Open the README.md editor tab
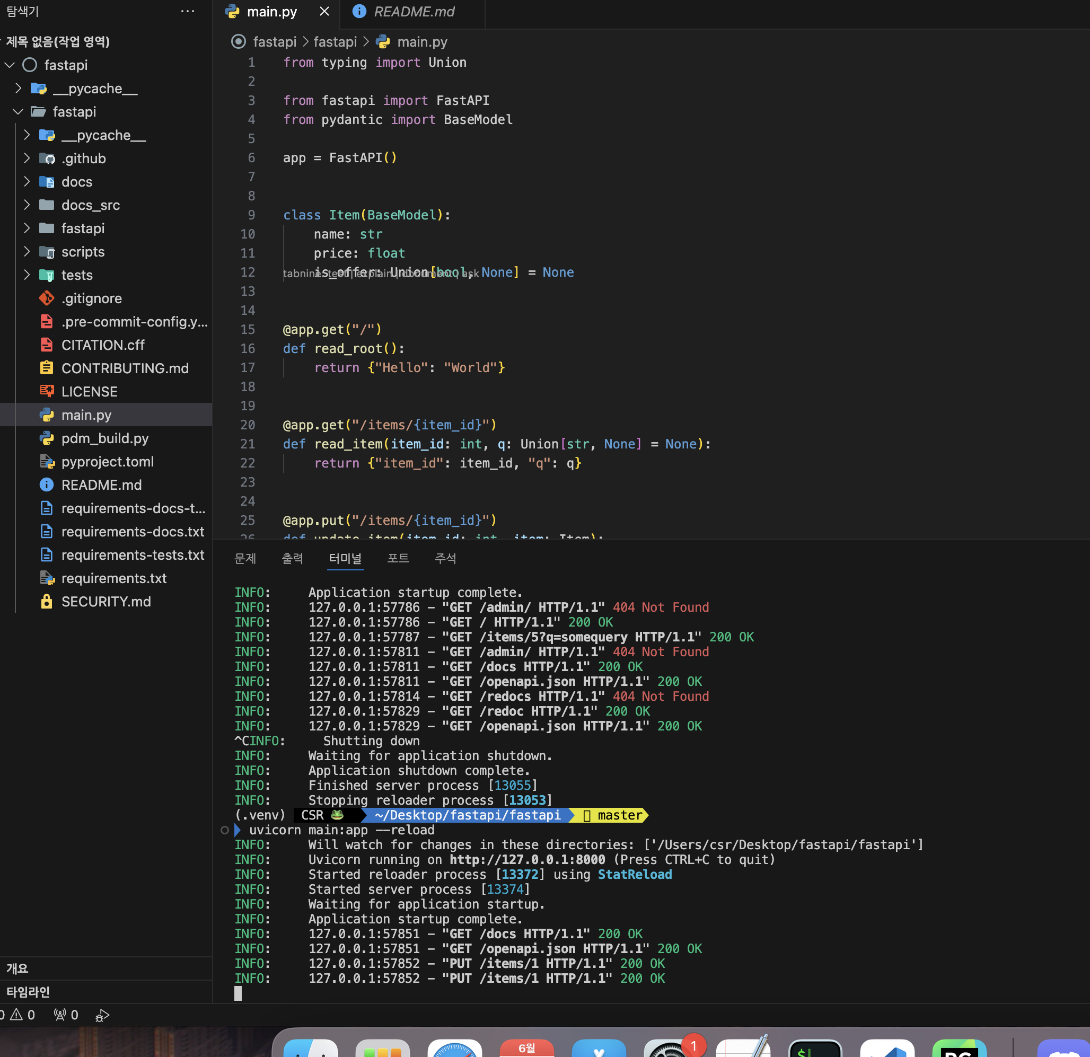This screenshot has width=1090, height=1057. pyautogui.click(x=413, y=11)
